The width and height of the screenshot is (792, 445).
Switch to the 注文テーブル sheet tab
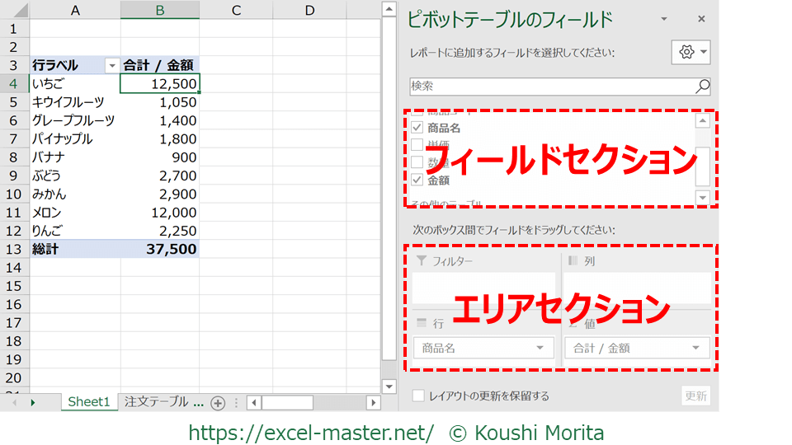(x=163, y=402)
